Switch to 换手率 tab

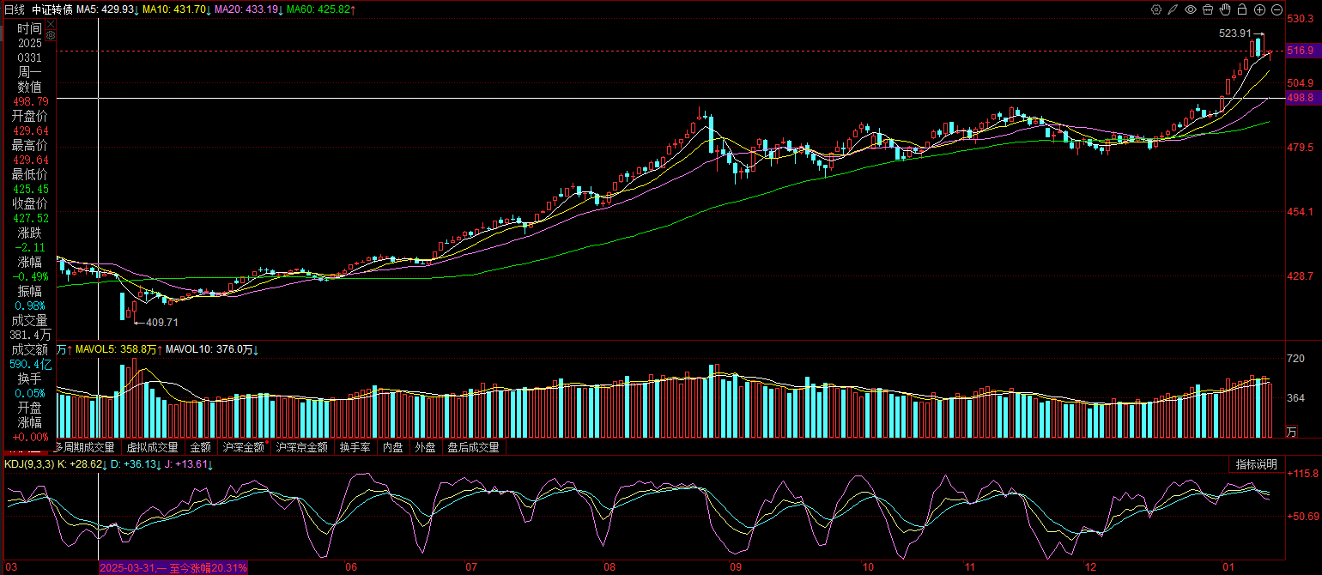click(355, 447)
